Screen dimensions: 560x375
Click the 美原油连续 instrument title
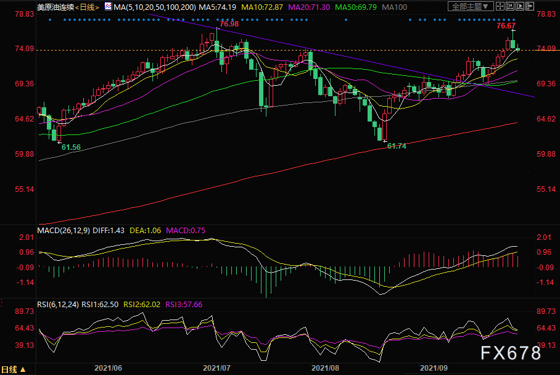click(x=56, y=7)
